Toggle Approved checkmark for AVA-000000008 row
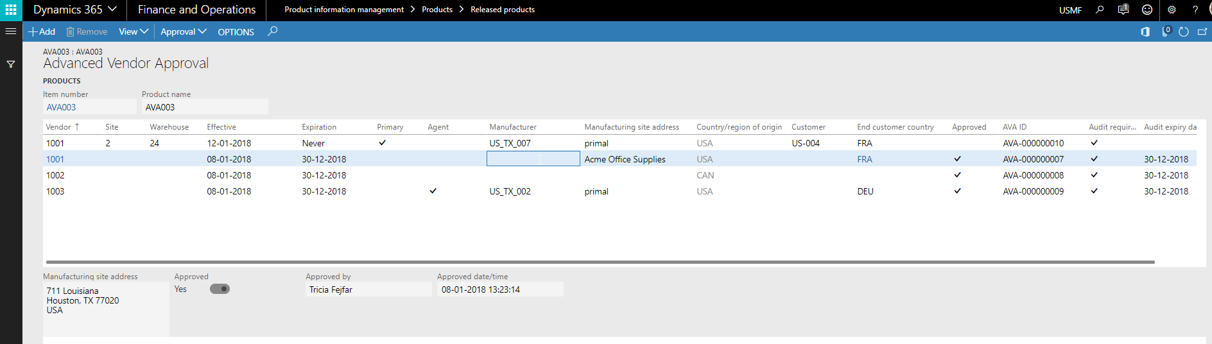Image resolution: width=1212 pixels, height=344 pixels. (x=957, y=175)
